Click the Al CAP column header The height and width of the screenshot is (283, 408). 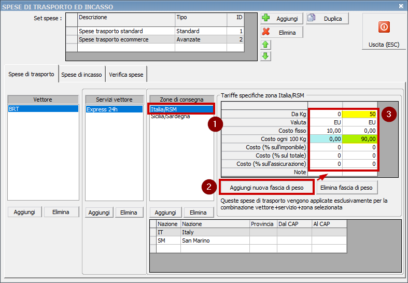point(329,224)
